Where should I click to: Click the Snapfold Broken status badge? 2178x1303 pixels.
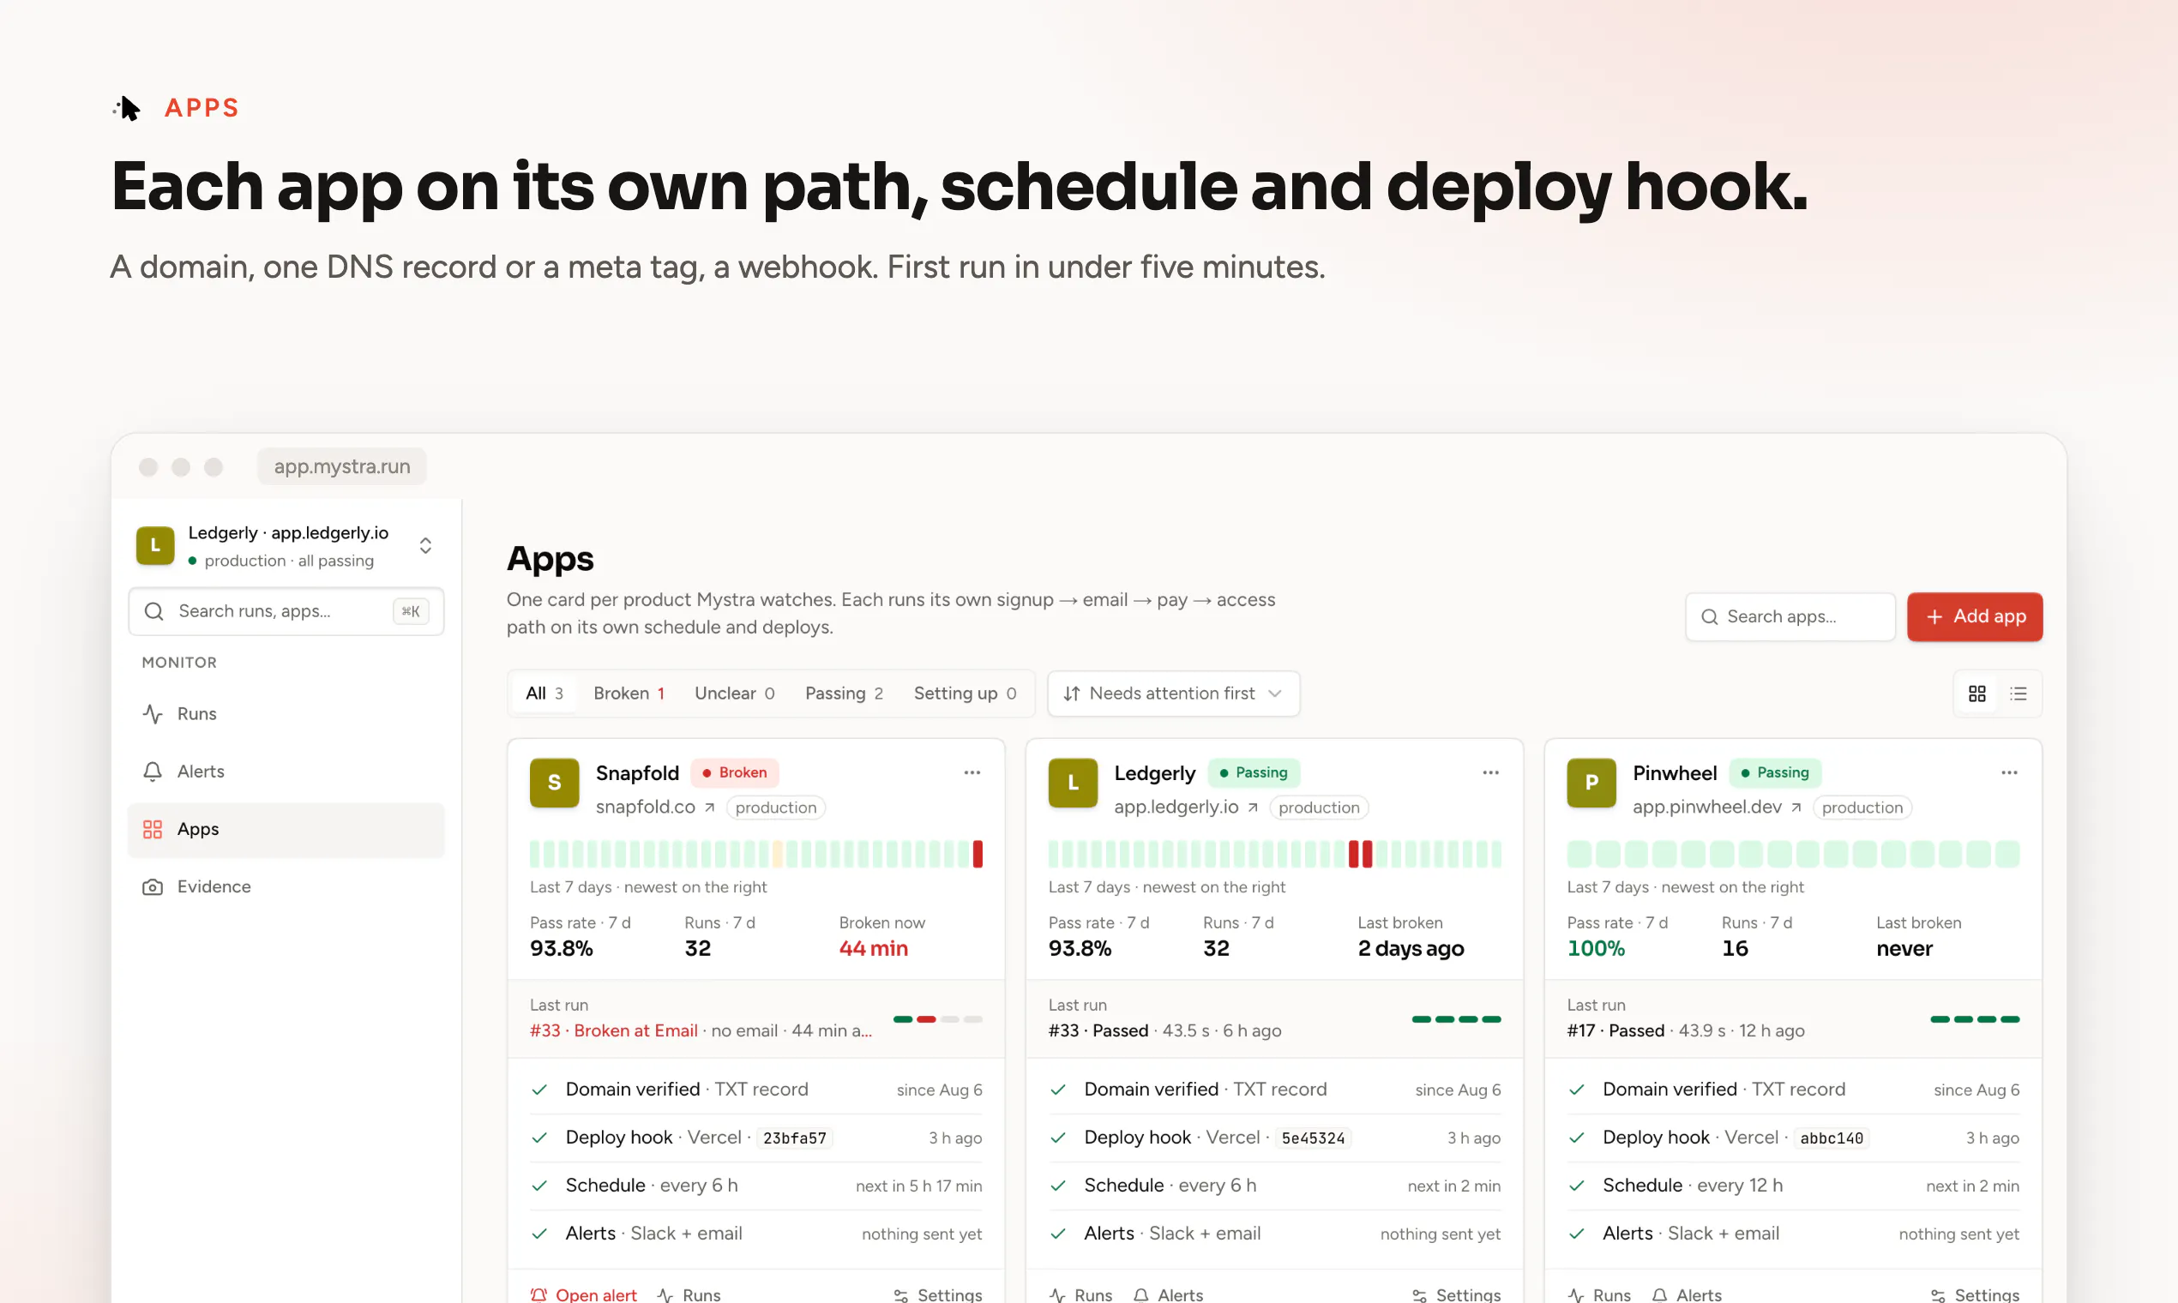pos(734,772)
